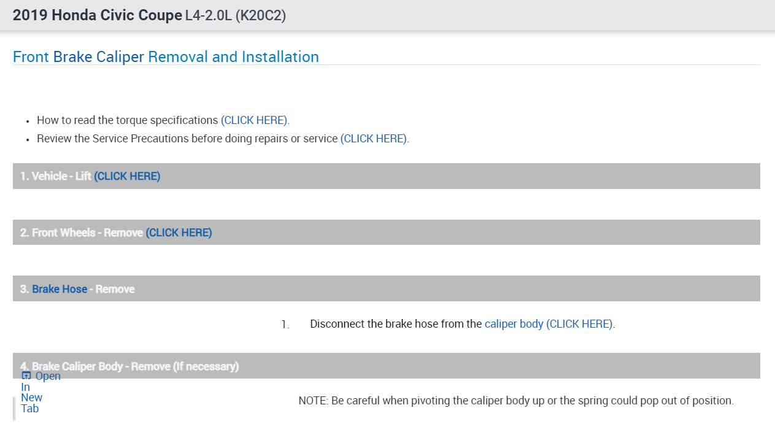775x424 pixels.
Task: Expand the '2. Front Wheels - Remove' section header
Action: click(81, 233)
